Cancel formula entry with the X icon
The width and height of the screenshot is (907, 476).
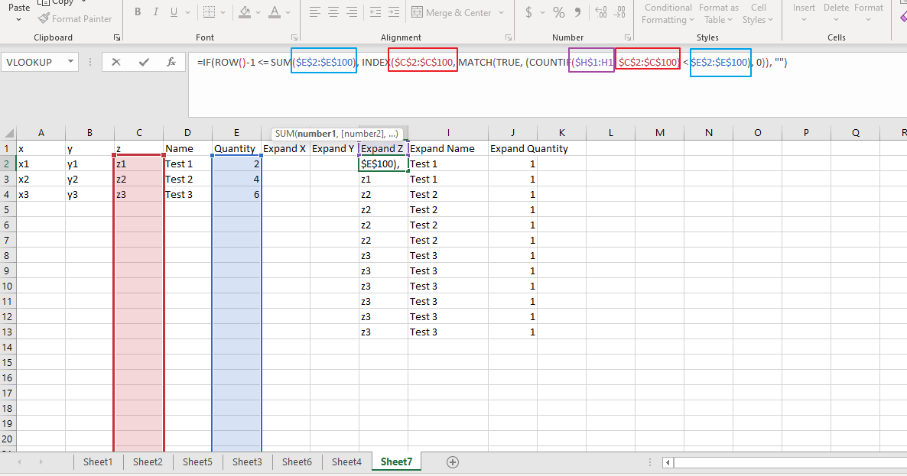(116, 62)
